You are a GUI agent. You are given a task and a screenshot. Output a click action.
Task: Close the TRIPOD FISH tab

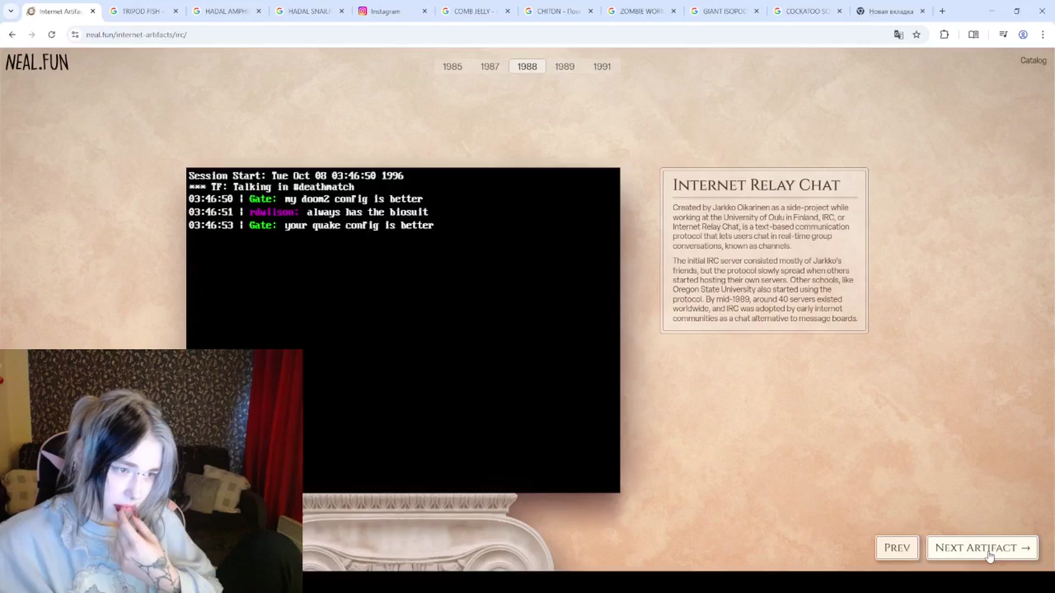point(176,11)
